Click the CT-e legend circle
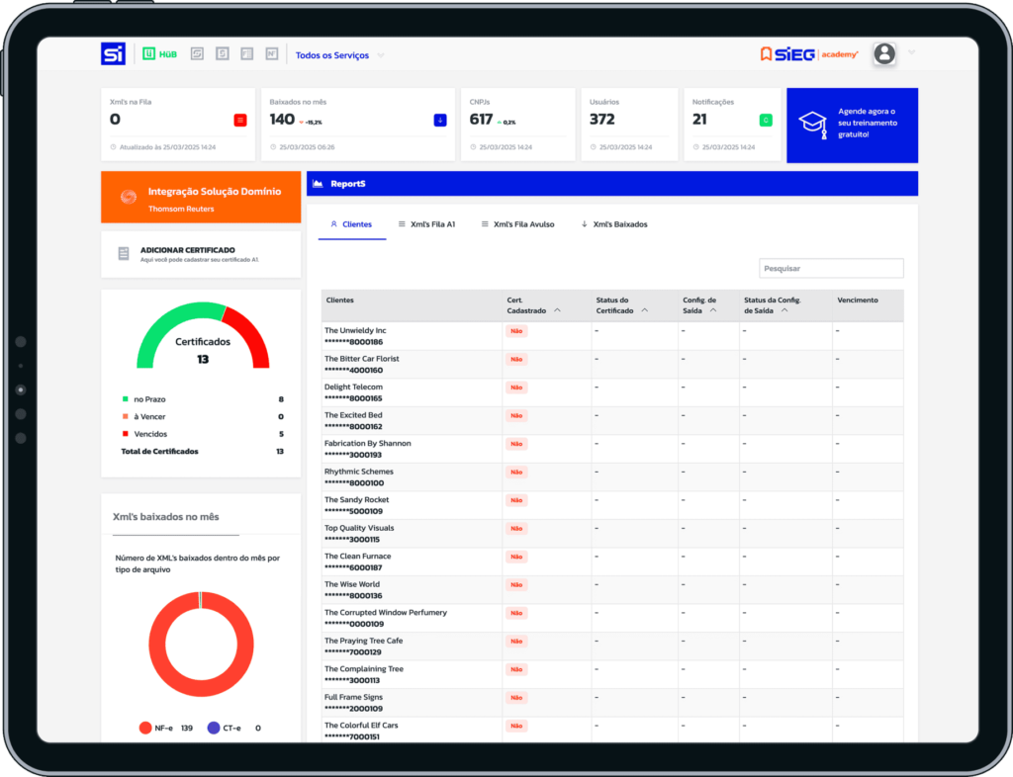Image resolution: width=1013 pixels, height=777 pixels. pos(214,728)
